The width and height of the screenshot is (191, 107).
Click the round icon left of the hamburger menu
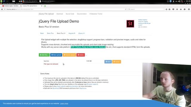pos(185,9)
